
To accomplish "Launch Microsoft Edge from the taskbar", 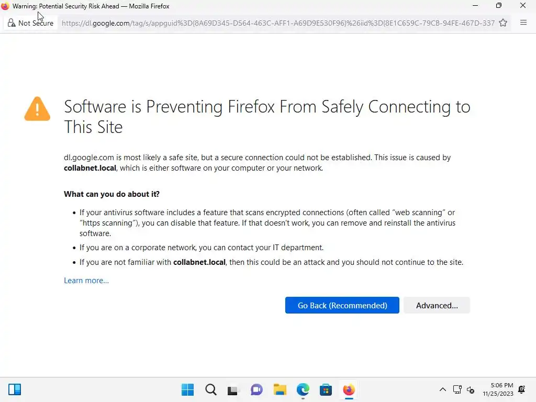I will (x=303, y=390).
